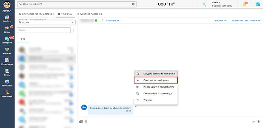The height and width of the screenshot is (128, 263).
Task: Open notifications bell with 23 badge
Action: click(245, 4)
